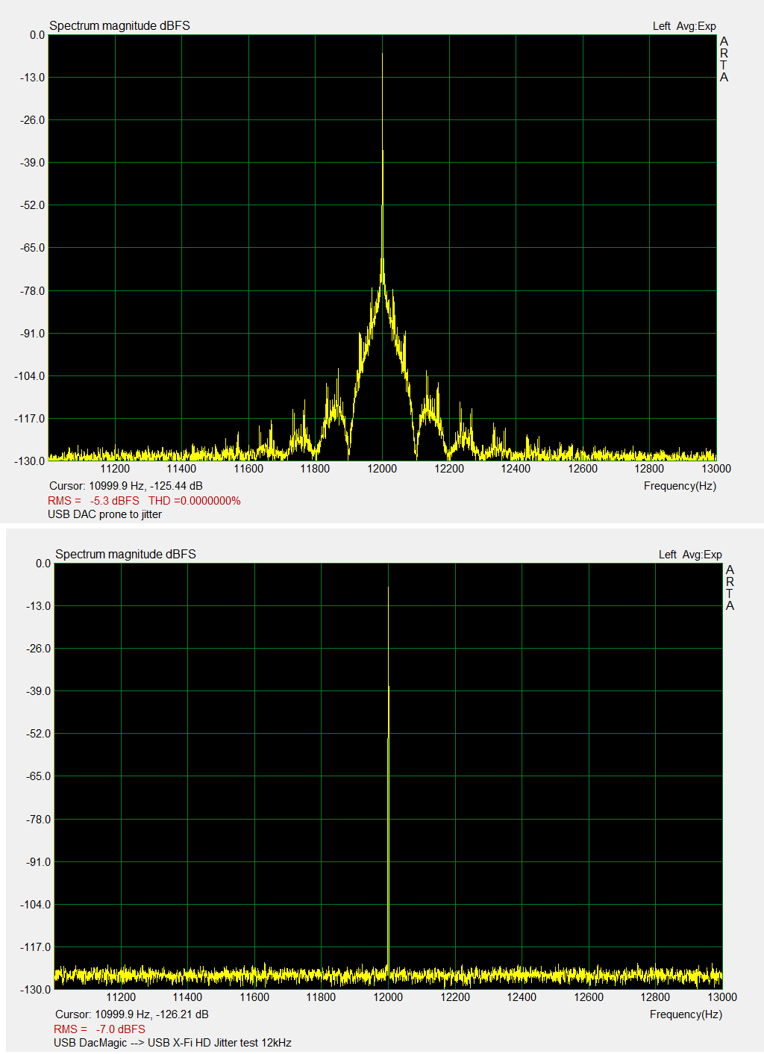
Task: Click "Frequency(Hz)" axis label under lower graph
Action: pos(686,1014)
